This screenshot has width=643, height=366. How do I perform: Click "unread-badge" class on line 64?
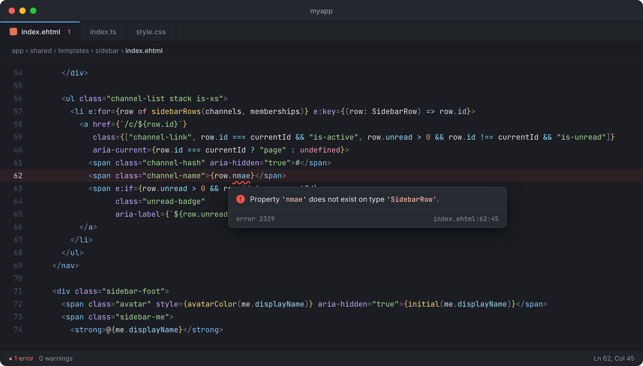click(174, 201)
